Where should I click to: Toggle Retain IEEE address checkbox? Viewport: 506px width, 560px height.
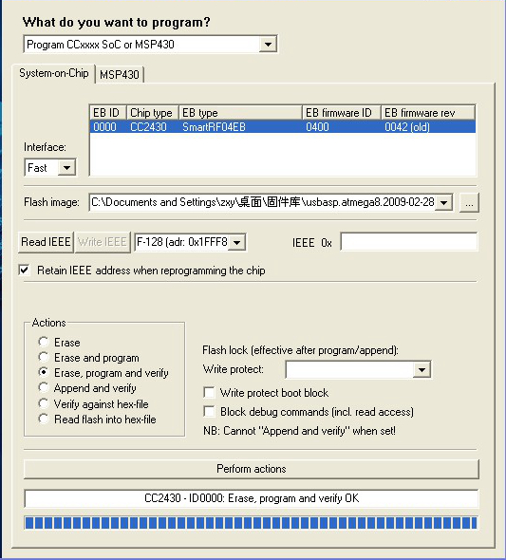coord(25,270)
